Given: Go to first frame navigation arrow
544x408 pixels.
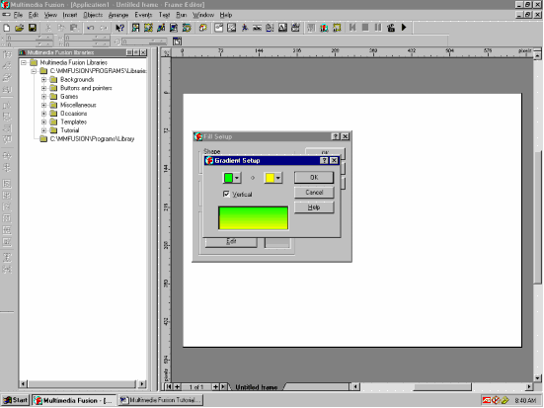Looking at the screenshot, I should point(169,386).
